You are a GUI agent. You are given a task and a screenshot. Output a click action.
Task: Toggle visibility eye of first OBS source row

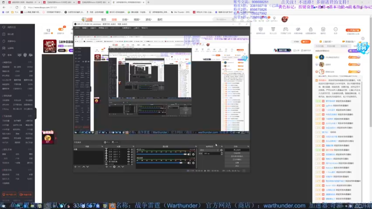[x=129, y=150]
